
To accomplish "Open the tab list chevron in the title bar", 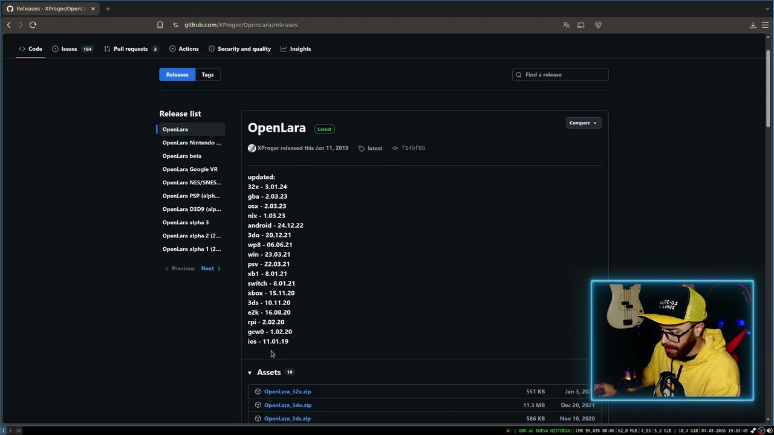I will (x=767, y=8).
